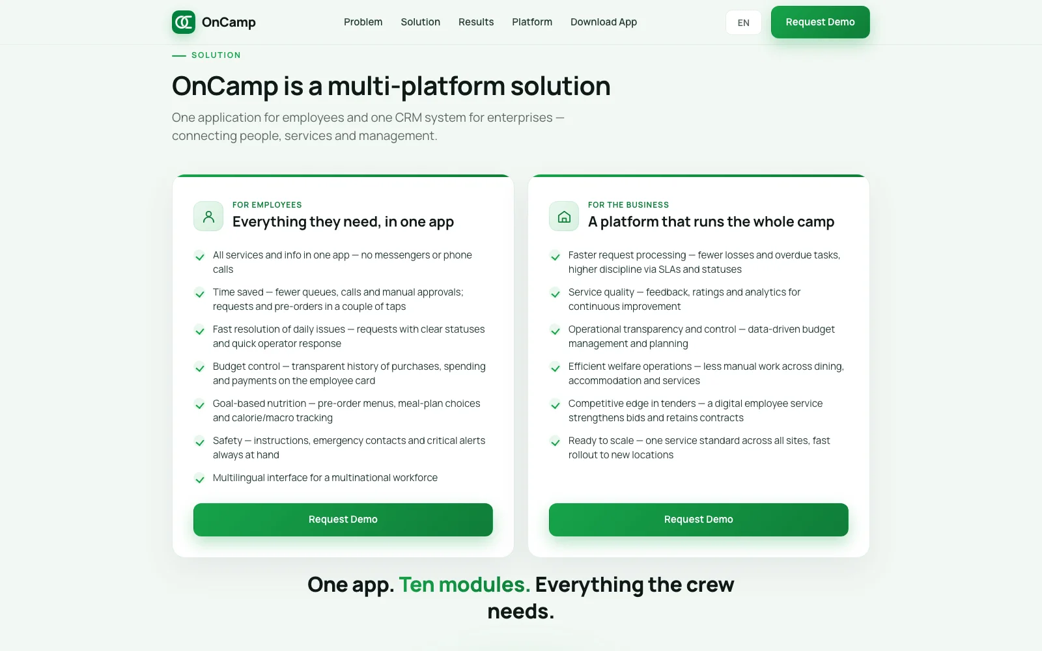The image size is (1042, 651).
Task: Click checkmark beside 'Efficient welfare operations'
Action: [556, 368]
